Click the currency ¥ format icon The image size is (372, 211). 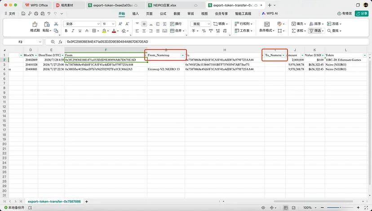[195, 31]
